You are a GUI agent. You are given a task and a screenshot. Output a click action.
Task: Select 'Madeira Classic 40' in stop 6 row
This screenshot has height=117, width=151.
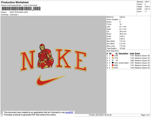(x=142, y=68)
